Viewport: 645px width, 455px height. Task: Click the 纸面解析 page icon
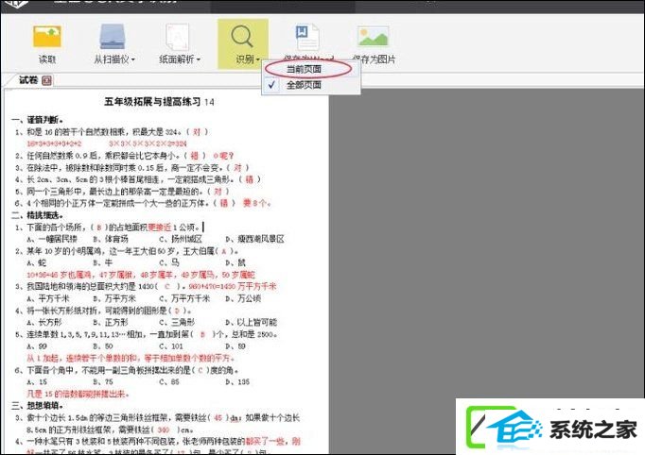coord(177,37)
